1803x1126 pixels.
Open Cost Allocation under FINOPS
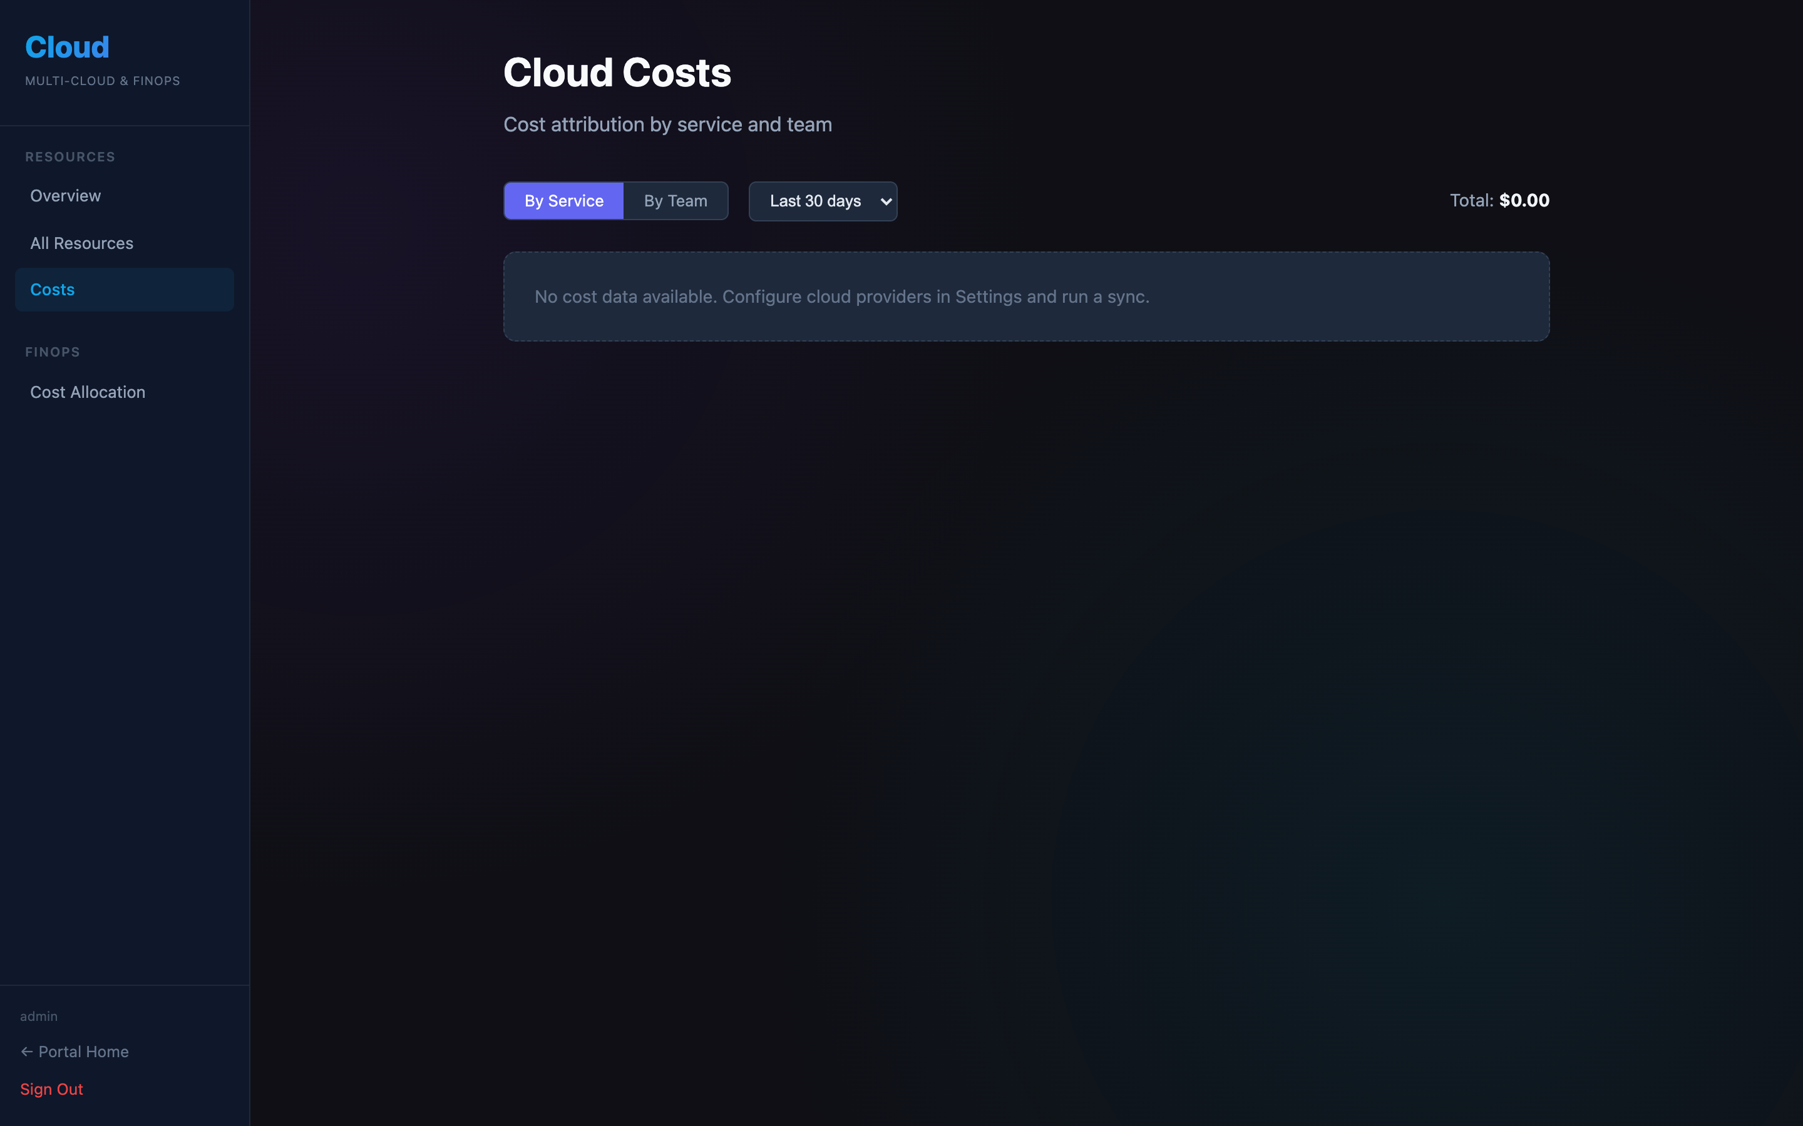pyautogui.click(x=88, y=392)
